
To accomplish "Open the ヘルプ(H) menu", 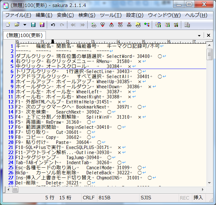I will tap(196, 15).
